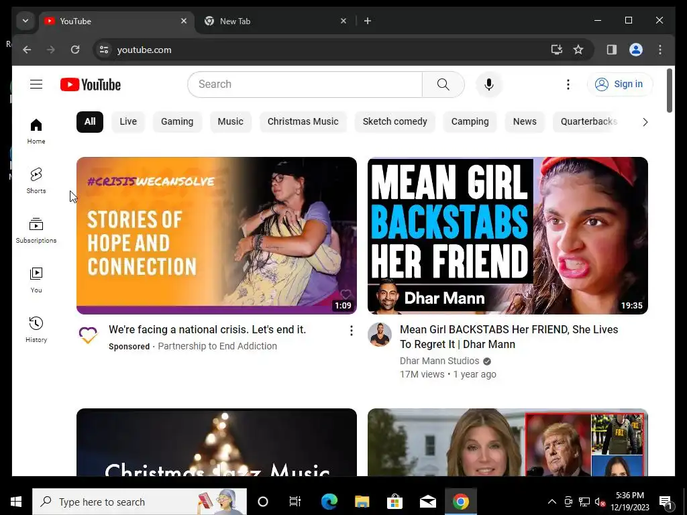The width and height of the screenshot is (687, 515).
Task: Start voice search with microphone icon
Action: (489, 84)
